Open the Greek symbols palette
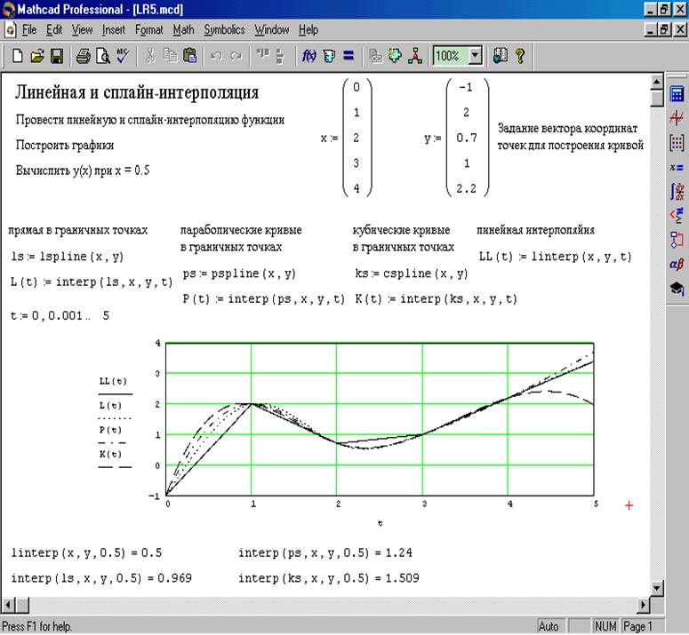 [677, 264]
